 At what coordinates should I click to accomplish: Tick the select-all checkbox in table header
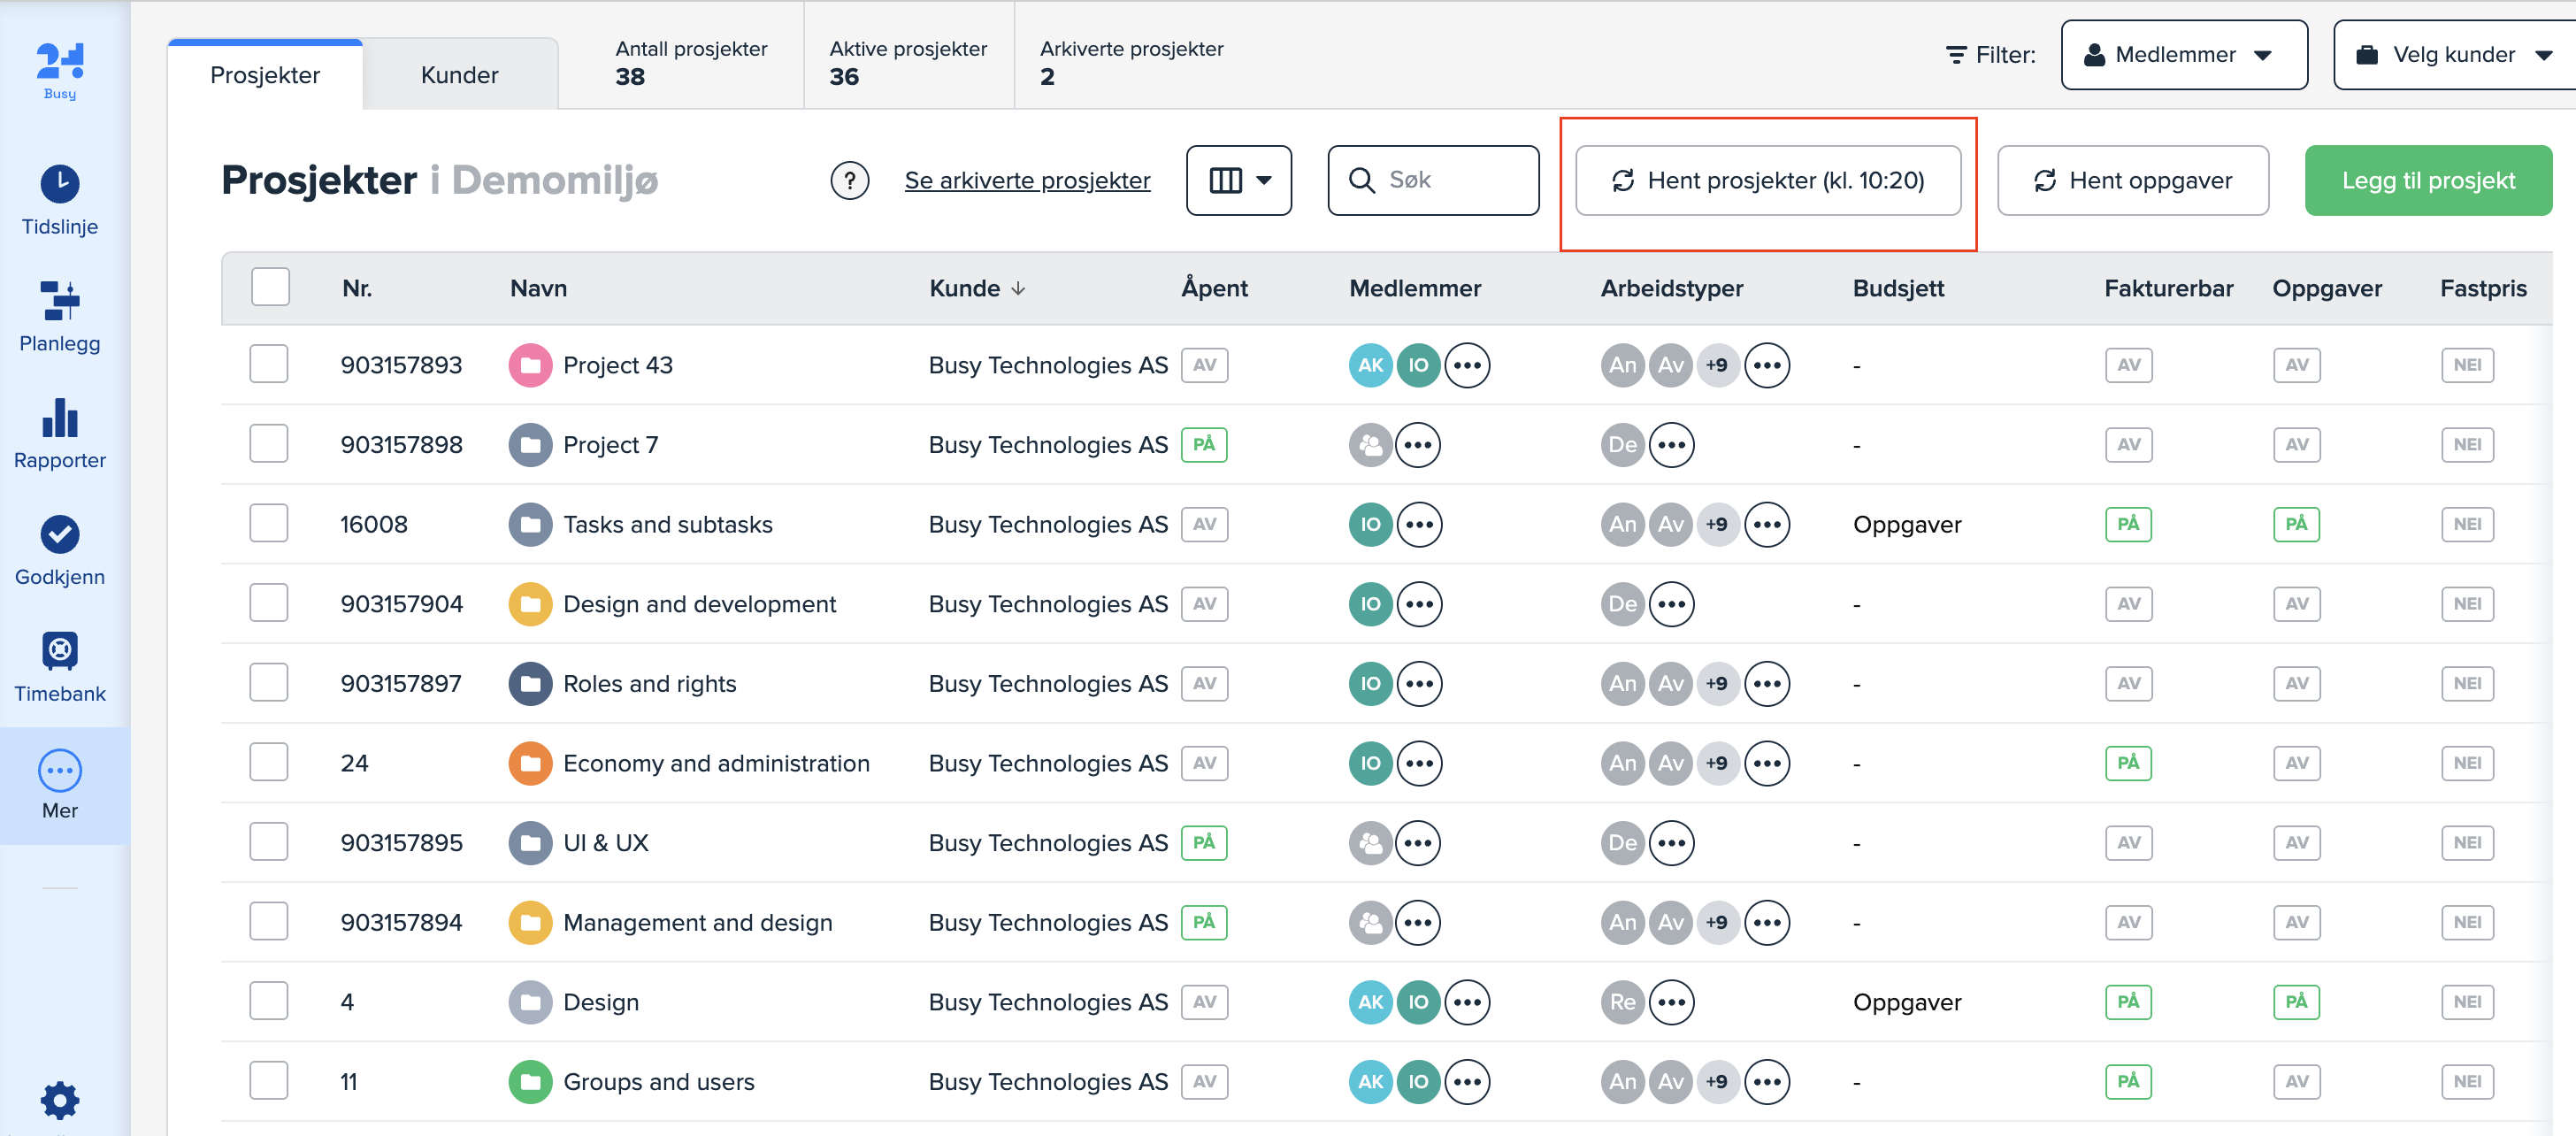coord(270,288)
